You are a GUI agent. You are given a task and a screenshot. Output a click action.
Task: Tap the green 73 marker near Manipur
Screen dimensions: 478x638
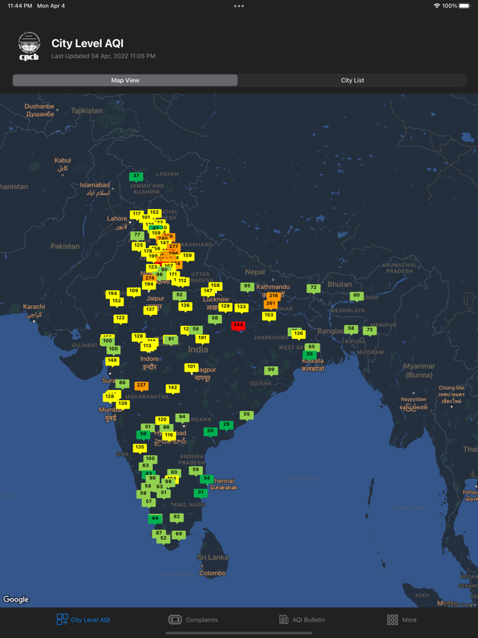369,331
